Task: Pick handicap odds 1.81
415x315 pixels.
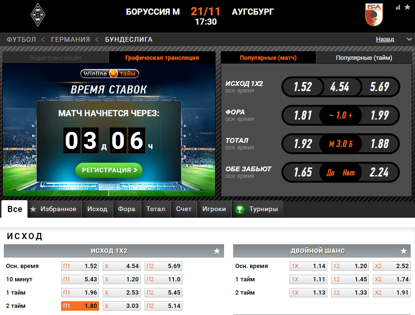Action: tap(303, 115)
